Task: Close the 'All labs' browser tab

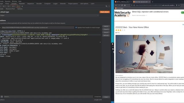Action: [x=131, y=2]
